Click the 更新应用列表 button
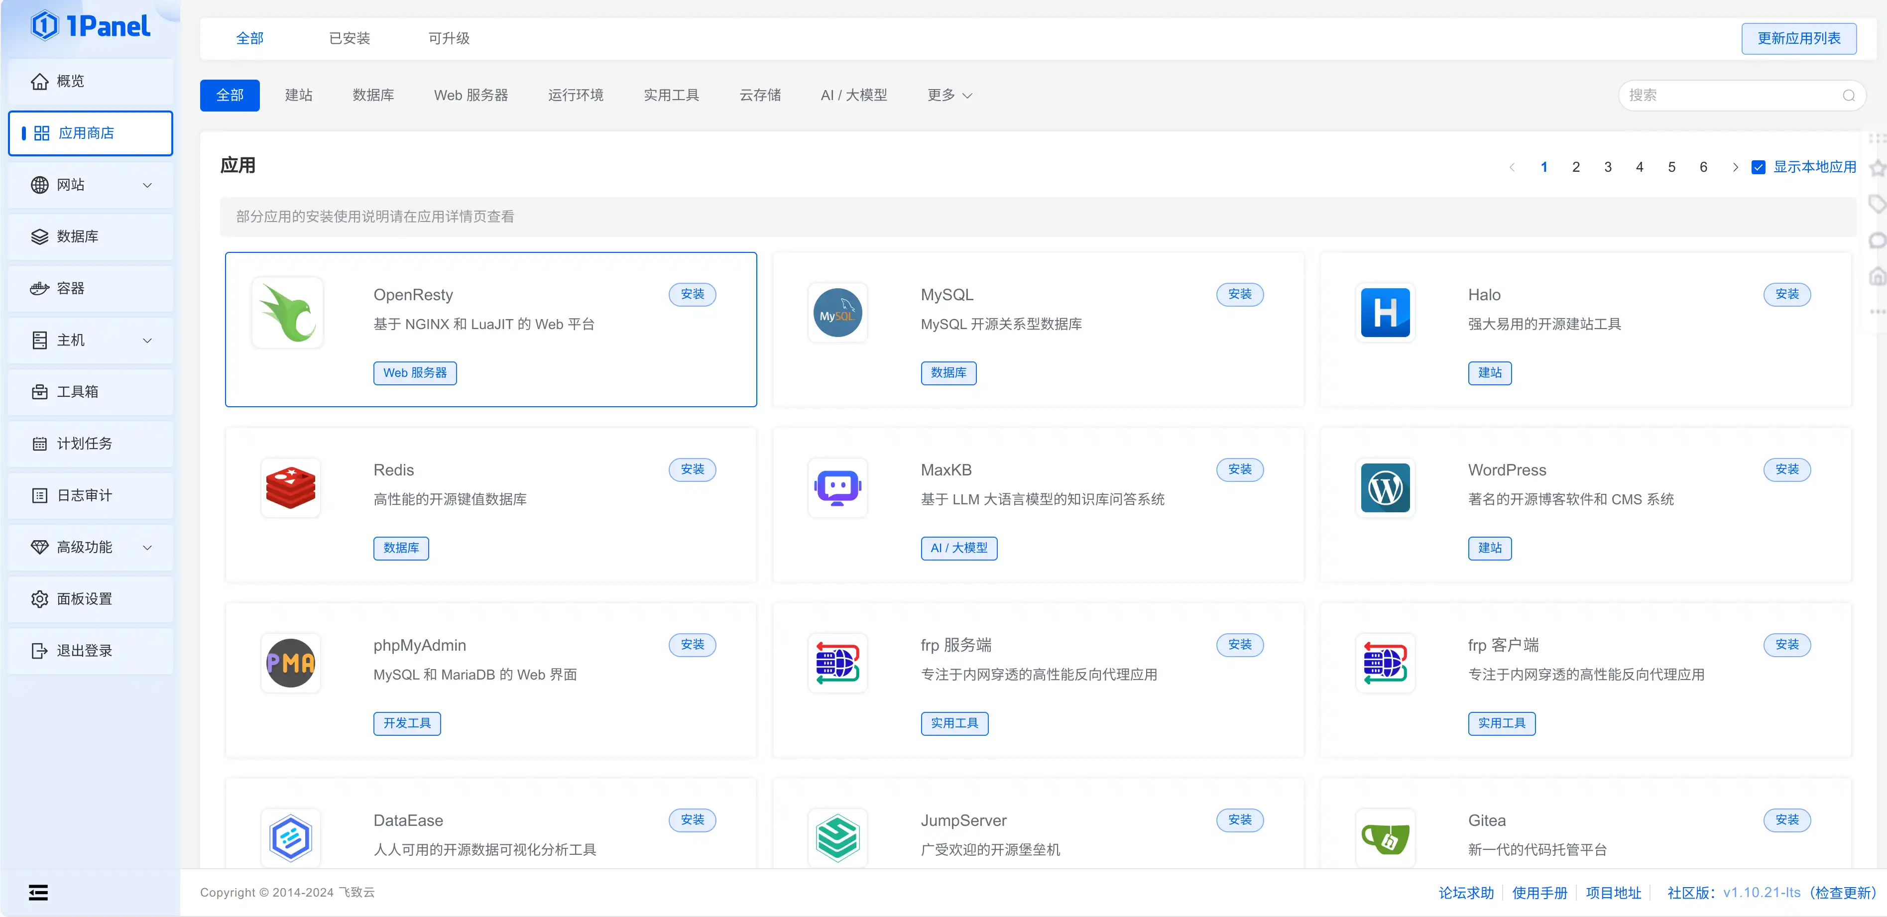Viewport: 1887px width, 917px height. click(1798, 38)
